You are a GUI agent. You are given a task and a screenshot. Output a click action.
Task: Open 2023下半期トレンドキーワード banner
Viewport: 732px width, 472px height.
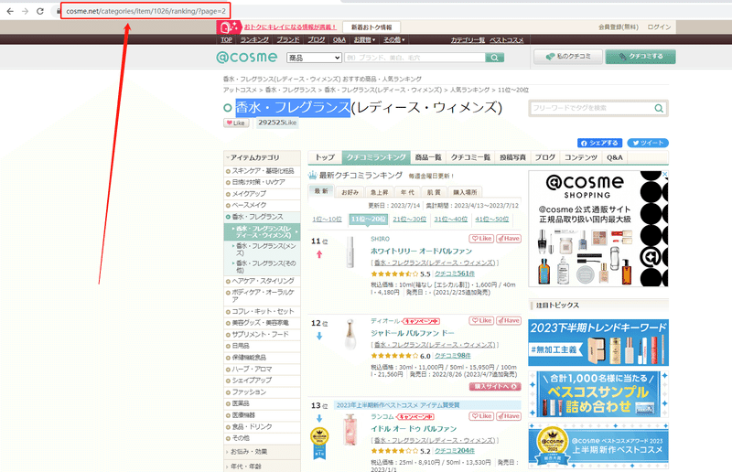pos(598,342)
